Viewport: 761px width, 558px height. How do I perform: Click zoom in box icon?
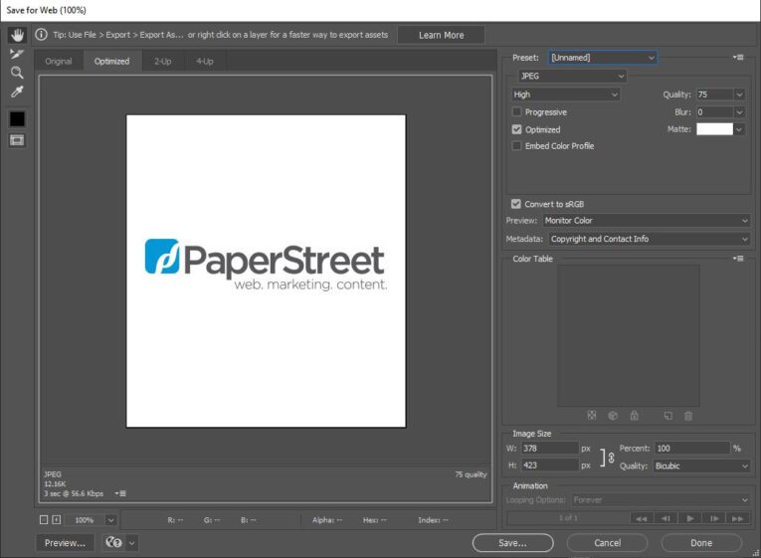(57, 519)
